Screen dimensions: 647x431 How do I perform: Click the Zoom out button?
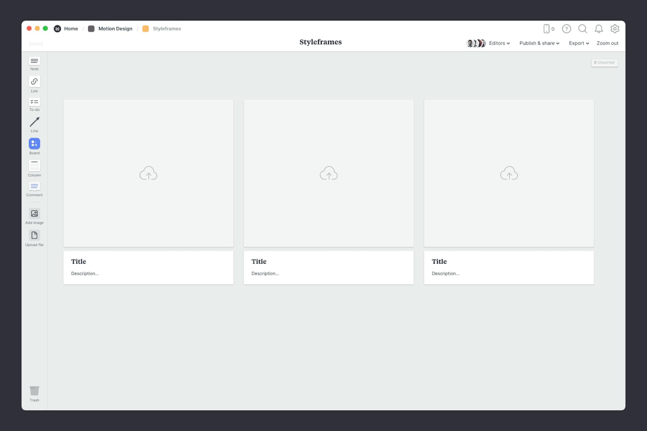(x=607, y=43)
